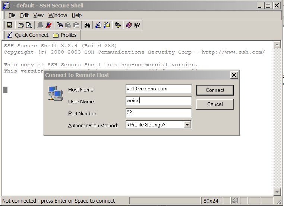The width and height of the screenshot is (284, 206).
Task: Activate the Context Help arrow icon
Action: pos(137,25)
